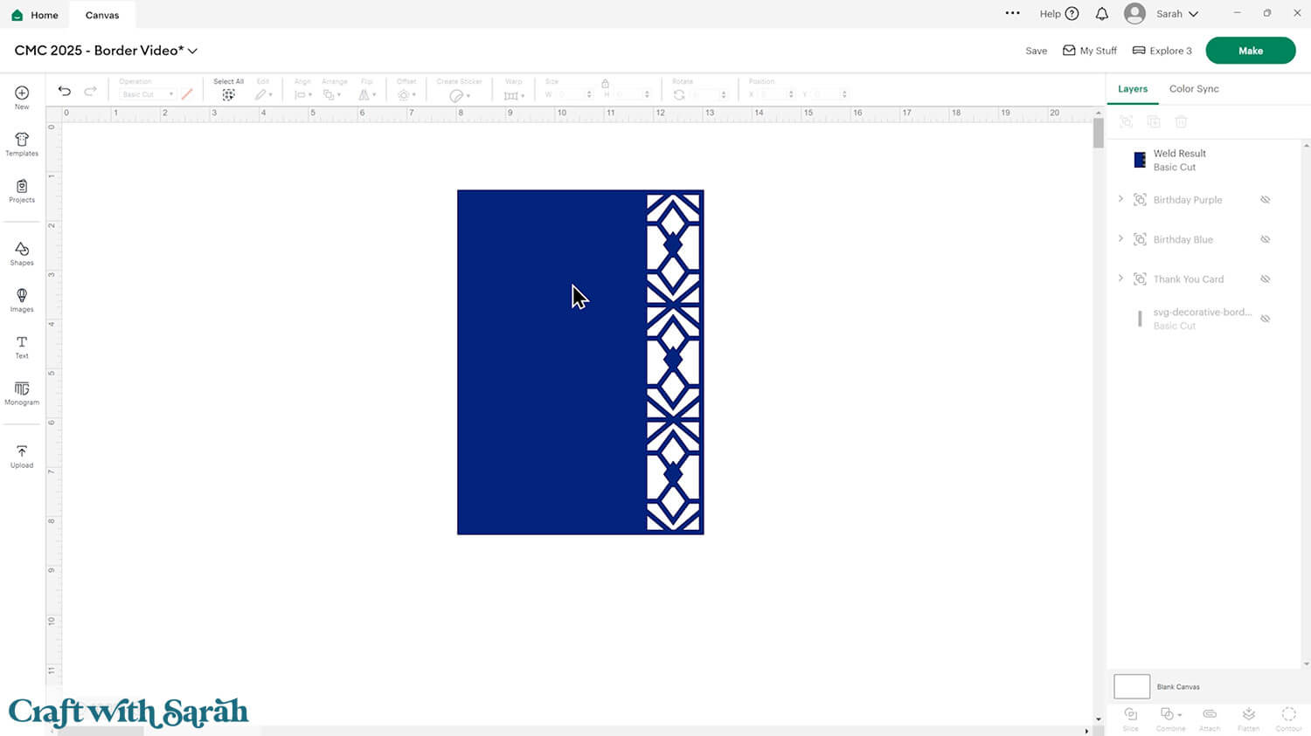The image size is (1311, 736).
Task: Select the Text tool
Action: pos(22,347)
